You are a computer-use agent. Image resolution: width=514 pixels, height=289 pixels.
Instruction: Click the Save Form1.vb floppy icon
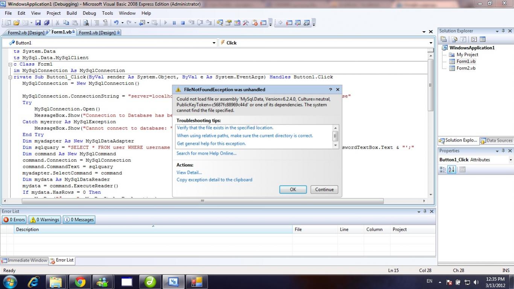pyautogui.click(x=39, y=23)
